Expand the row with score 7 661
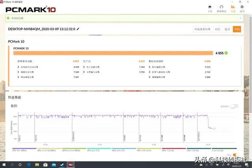The image size is (252, 168). click(x=19, y=77)
